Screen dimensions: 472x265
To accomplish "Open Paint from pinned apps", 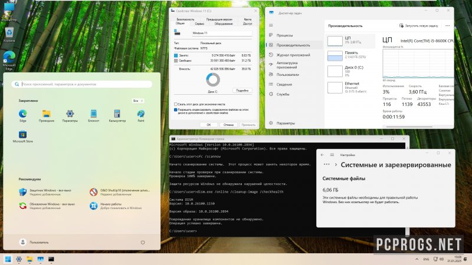I will click(141, 115).
